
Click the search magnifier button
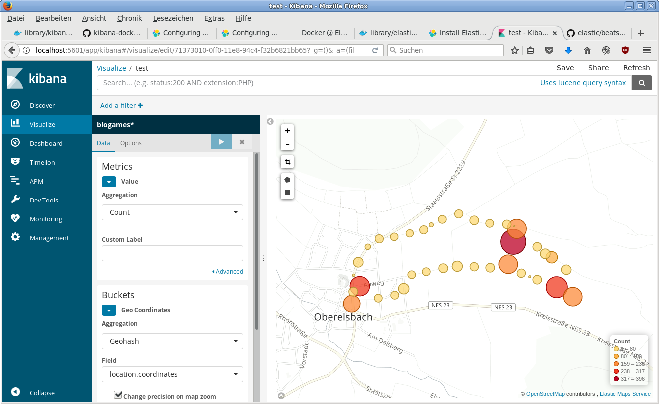[642, 83]
